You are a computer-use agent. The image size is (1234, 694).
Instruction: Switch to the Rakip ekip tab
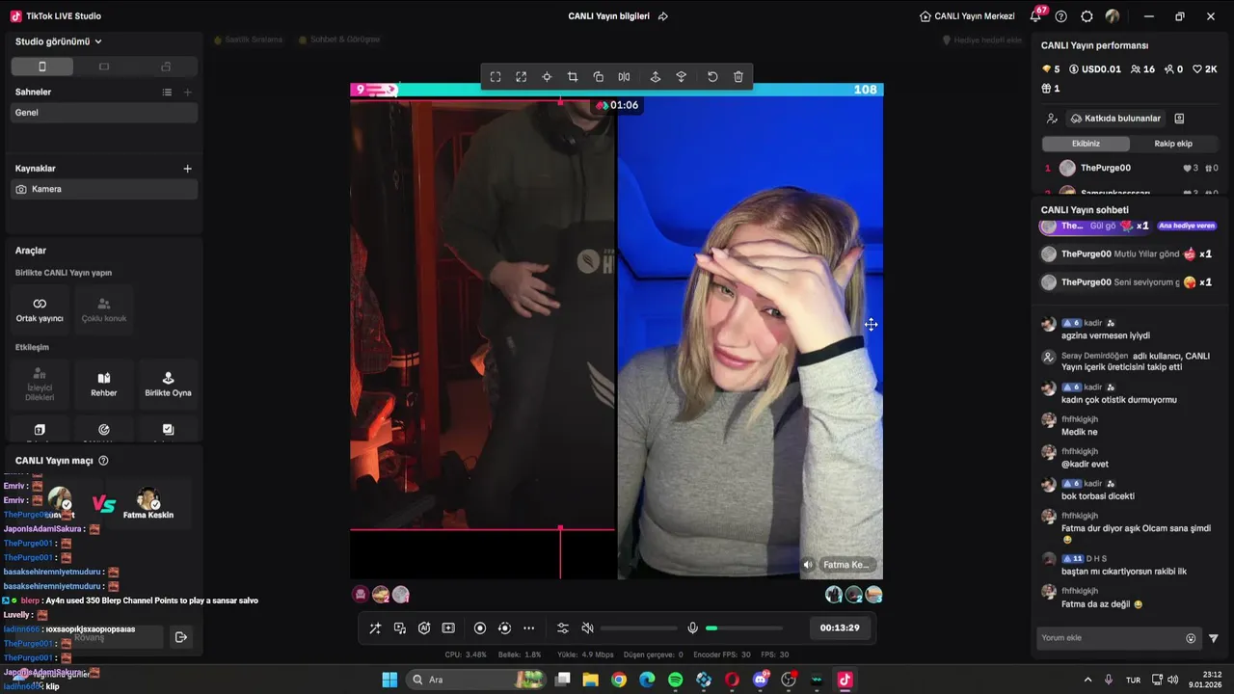click(x=1173, y=144)
